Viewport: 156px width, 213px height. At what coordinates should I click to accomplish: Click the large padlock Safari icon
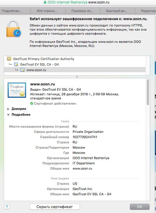point(14,29)
